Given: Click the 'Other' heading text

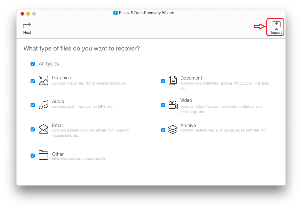Looking at the screenshot, I should 58,154.
